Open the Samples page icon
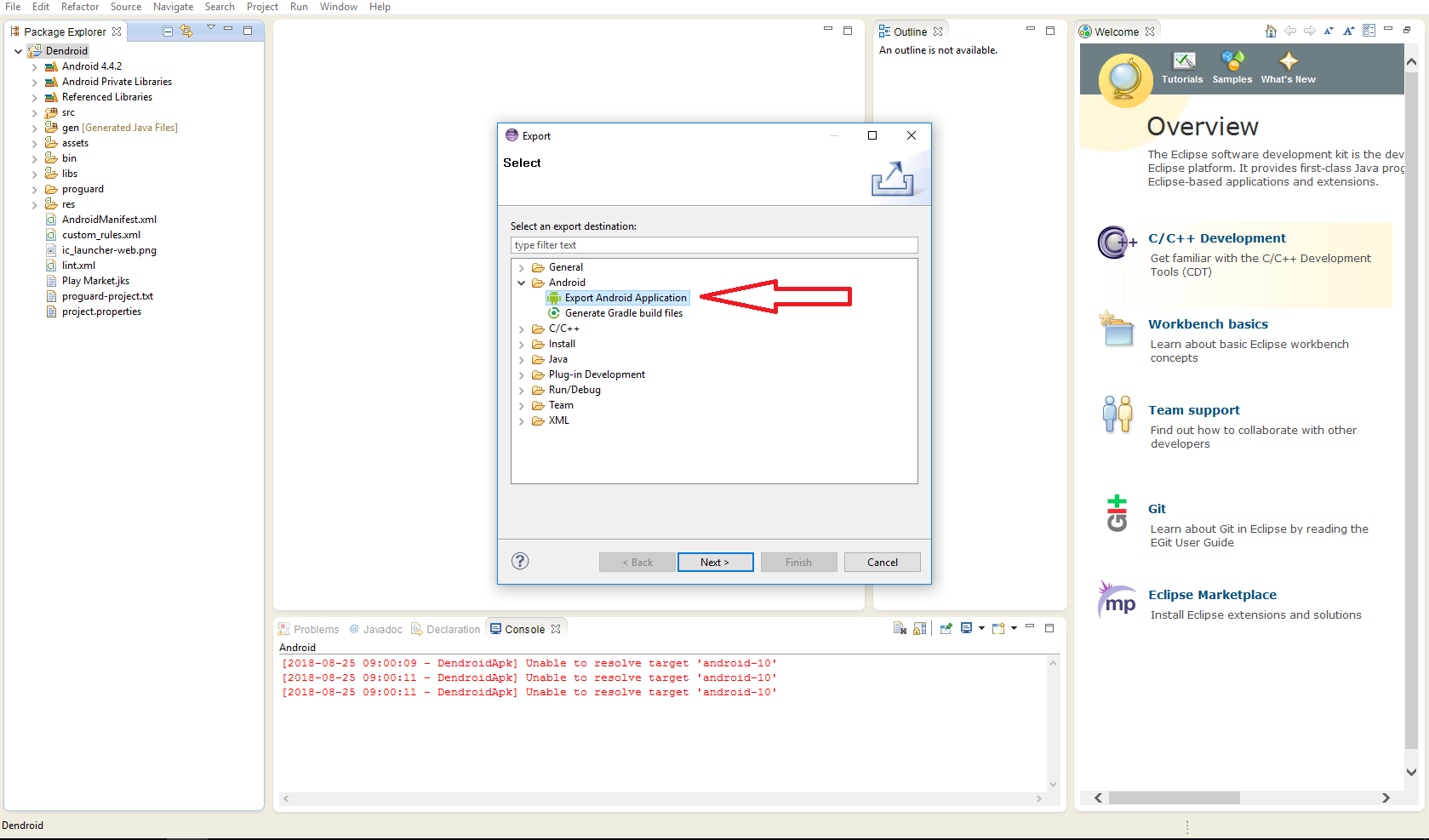The width and height of the screenshot is (1429, 840). tap(1232, 61)
